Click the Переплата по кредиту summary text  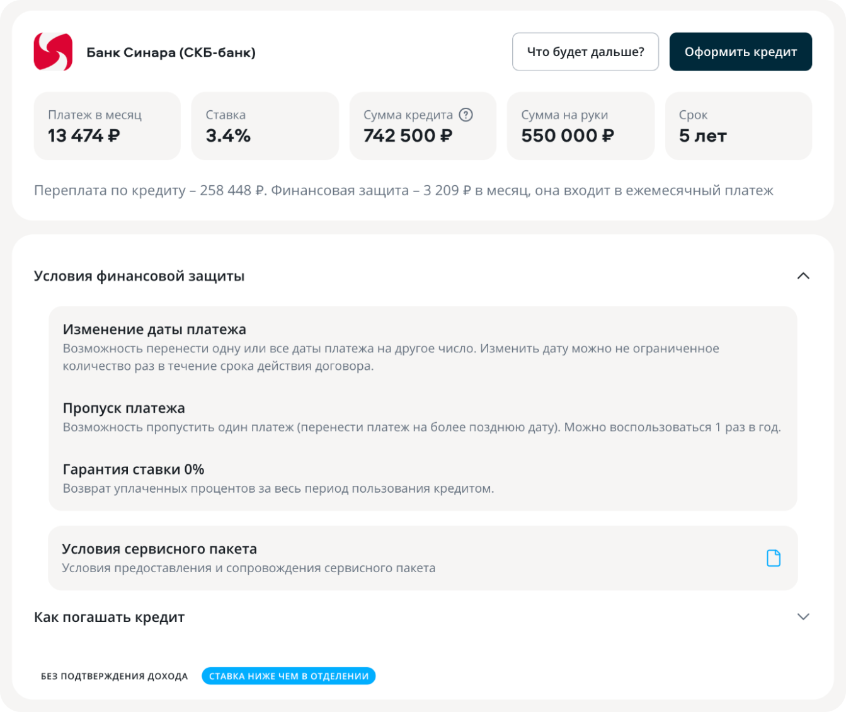click(403, 190)
